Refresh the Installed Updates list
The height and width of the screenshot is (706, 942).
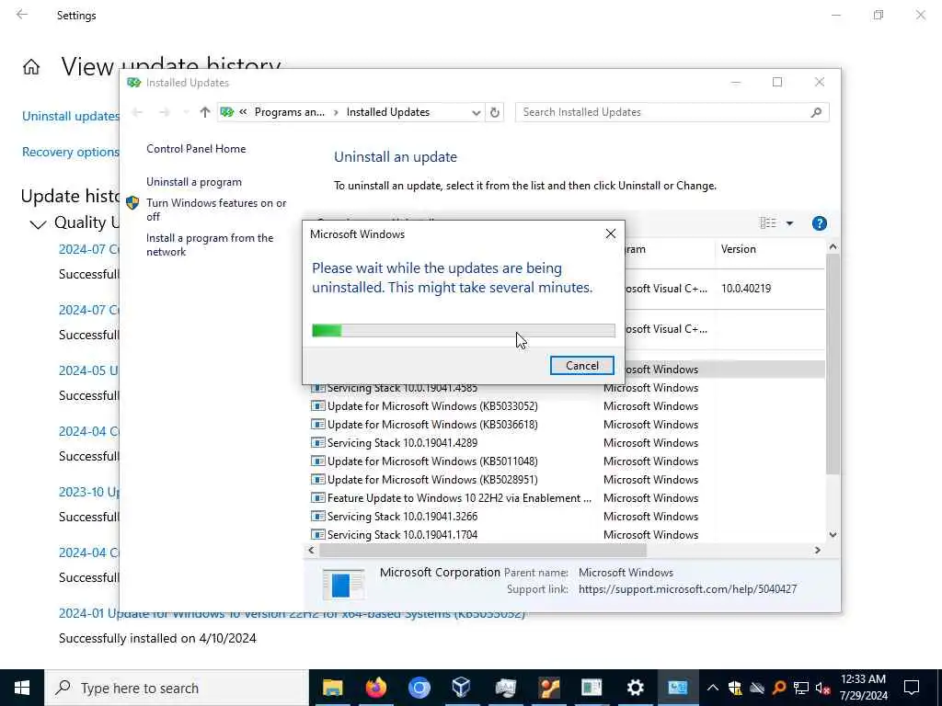[494, 112]
